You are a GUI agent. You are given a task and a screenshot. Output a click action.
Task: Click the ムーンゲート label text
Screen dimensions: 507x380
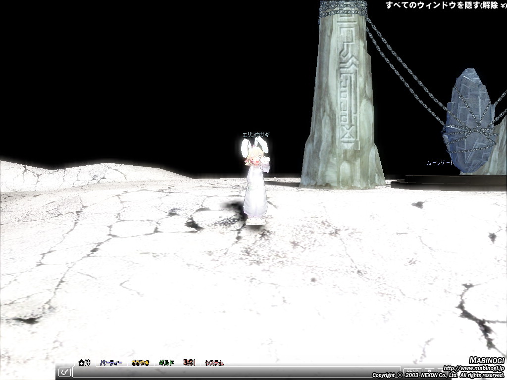pos(440,163)
